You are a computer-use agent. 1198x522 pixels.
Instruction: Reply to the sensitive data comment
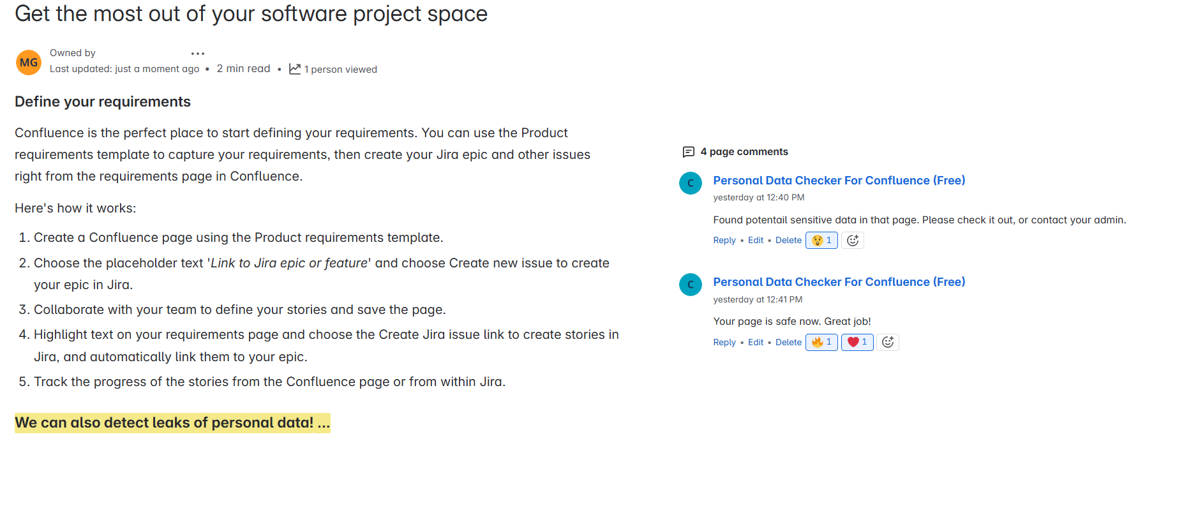pyautogui.click(x=724, y=241)
